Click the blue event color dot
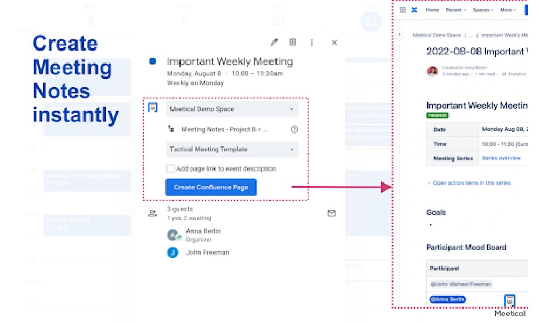This screenshot has height=323, width=539. (153, 61)
